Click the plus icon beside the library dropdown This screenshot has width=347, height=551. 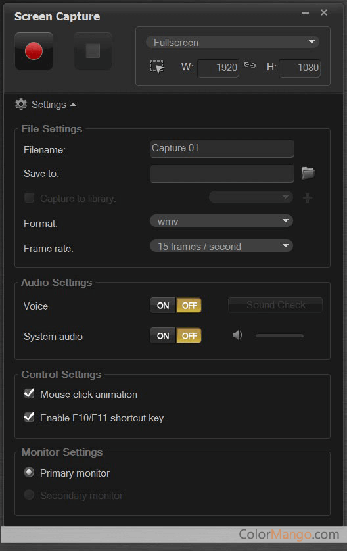click(x=308, y=198)
